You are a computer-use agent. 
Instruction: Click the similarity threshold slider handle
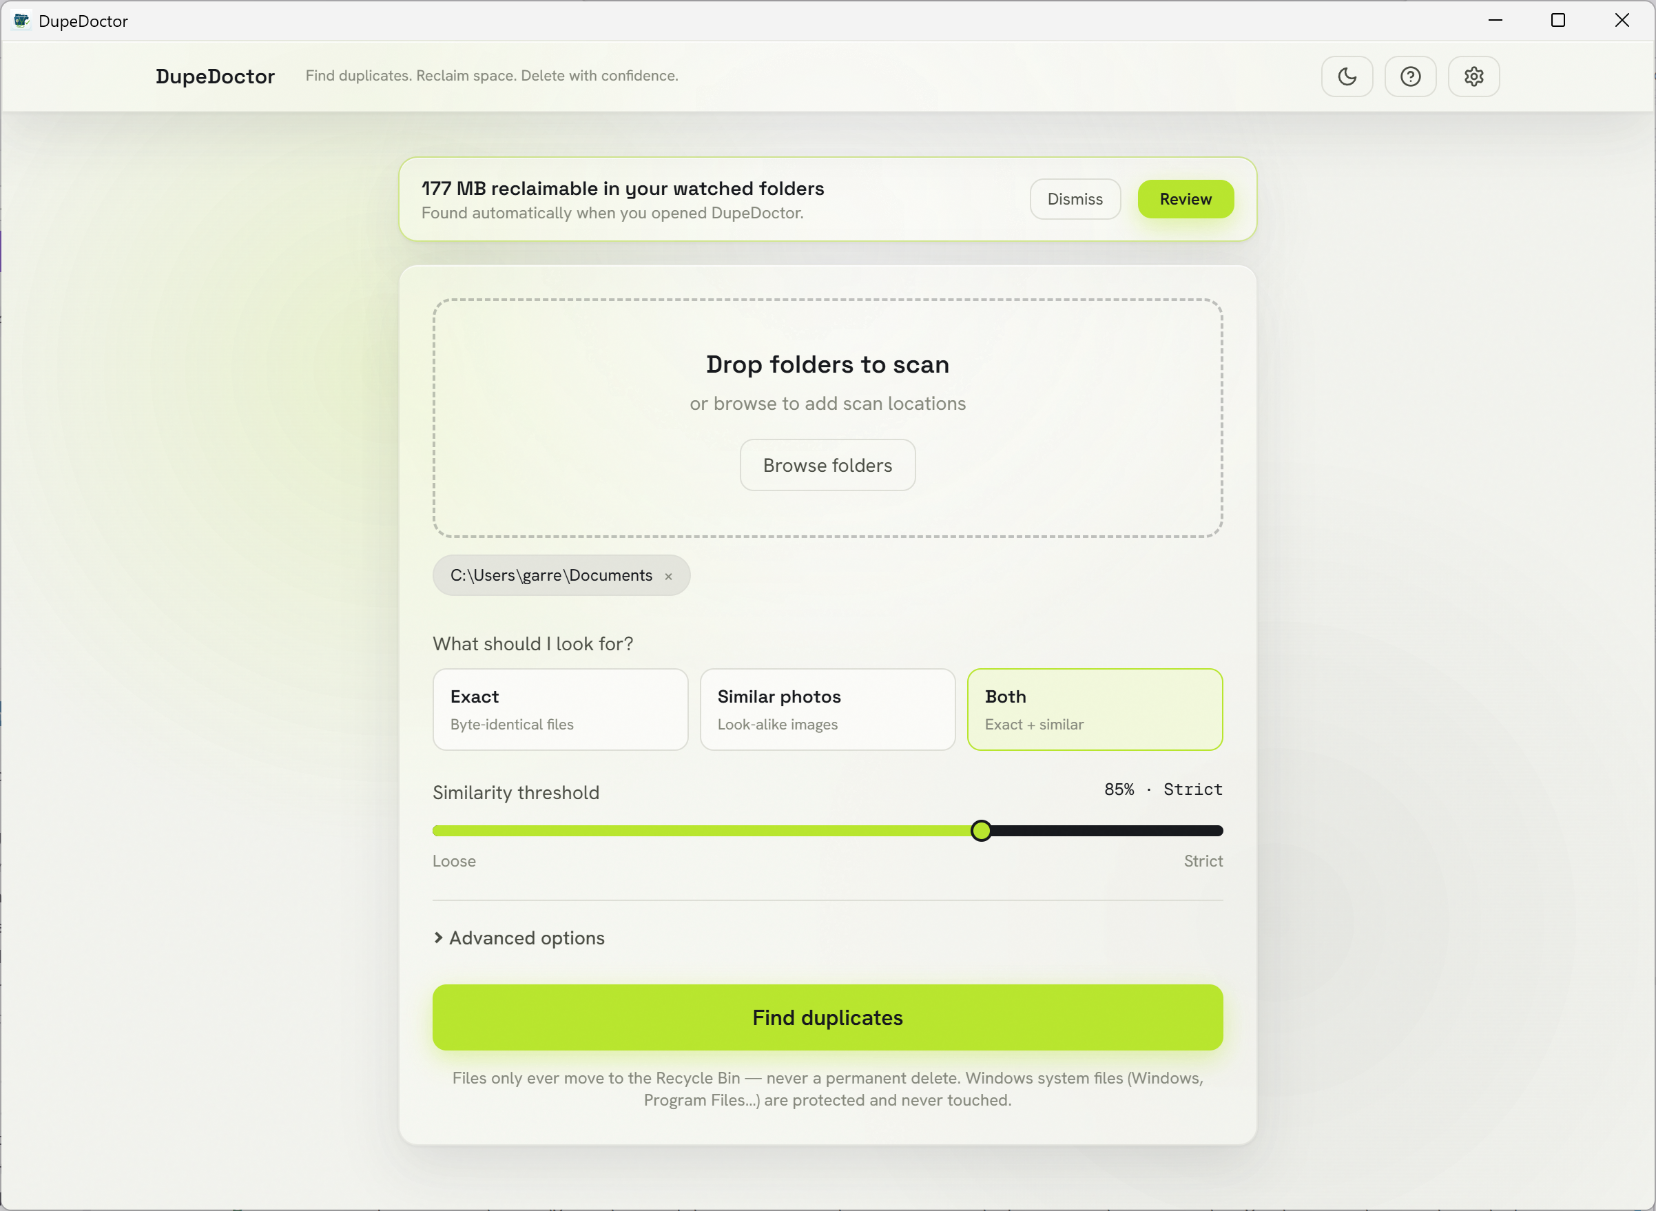[981, 831]
